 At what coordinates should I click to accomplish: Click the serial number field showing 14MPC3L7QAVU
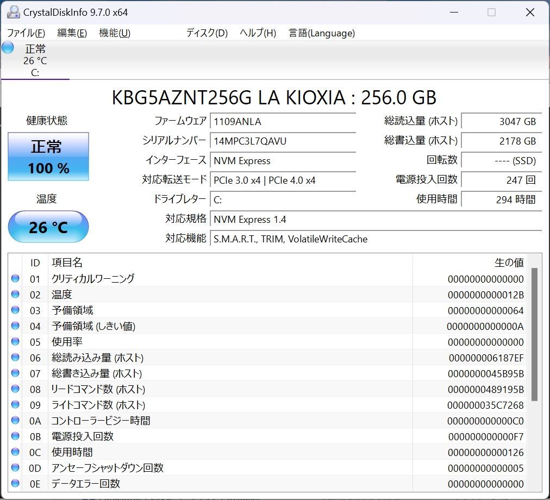point(283,141)
